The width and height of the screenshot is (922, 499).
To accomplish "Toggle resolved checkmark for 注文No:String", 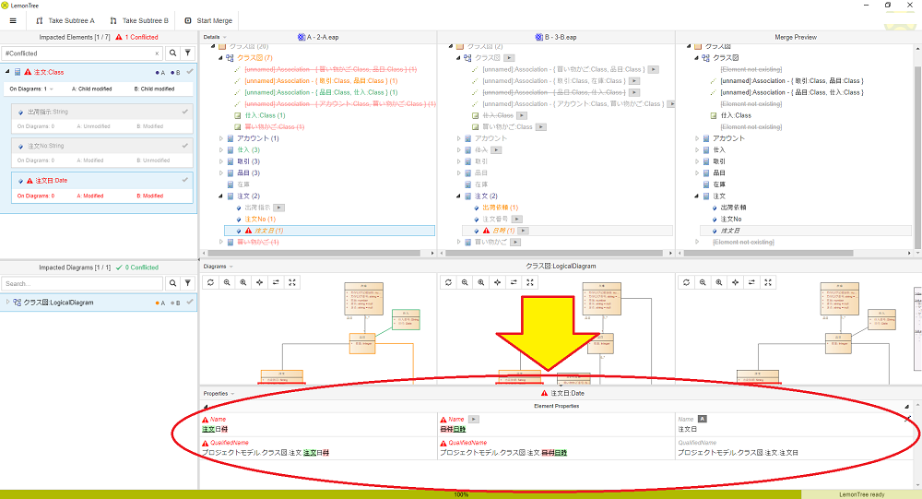I will coord(185,146).
